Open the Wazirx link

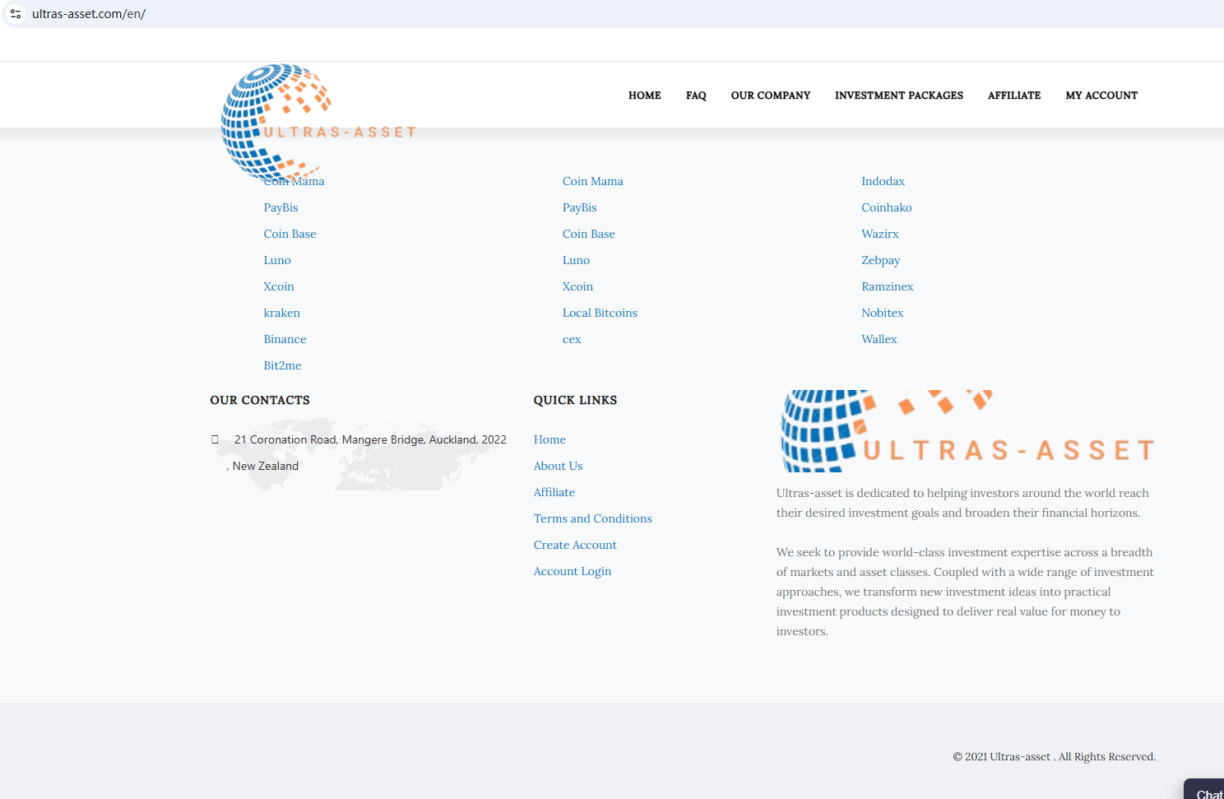click(x=880, y=234)
